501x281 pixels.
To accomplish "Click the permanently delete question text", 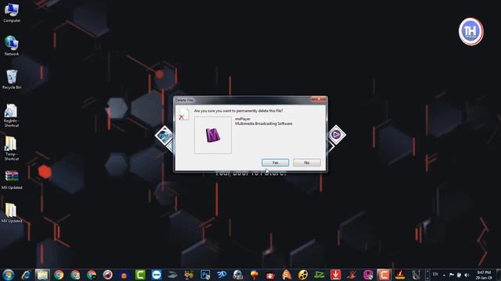I will click(238, 111).
